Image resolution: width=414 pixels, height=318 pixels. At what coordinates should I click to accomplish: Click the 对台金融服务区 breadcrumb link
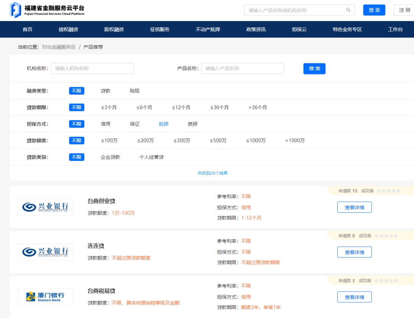(x=59, y=47)
